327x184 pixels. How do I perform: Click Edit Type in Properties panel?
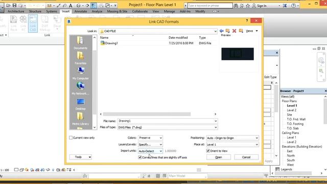point(270,77)
